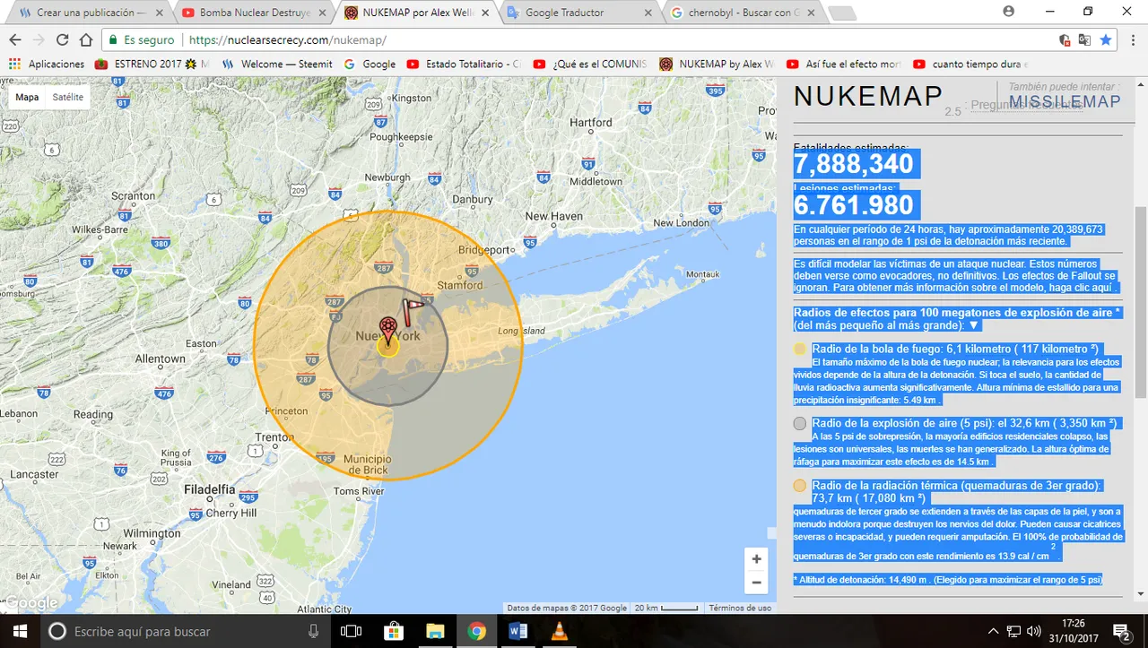Switch map to Satélite view

click(x=67, y=97)
